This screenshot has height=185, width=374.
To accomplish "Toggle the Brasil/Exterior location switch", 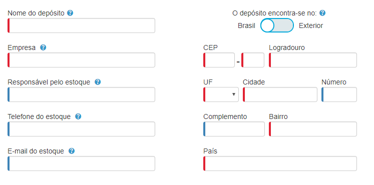I will (x=277, y=25).
